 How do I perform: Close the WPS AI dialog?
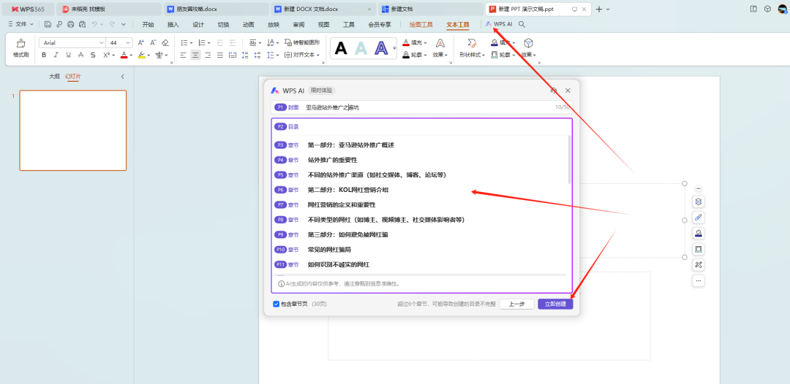pos(568,91)
